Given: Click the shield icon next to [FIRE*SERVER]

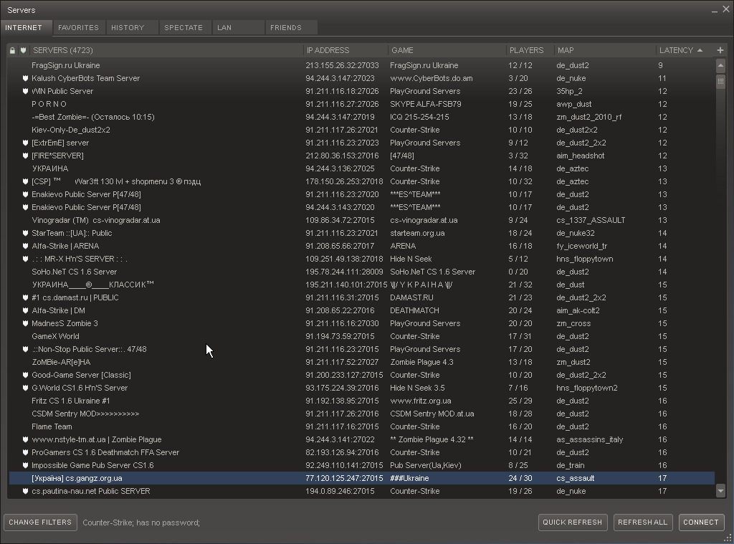Looking at the screenshot, I should [x=25, y=156].
